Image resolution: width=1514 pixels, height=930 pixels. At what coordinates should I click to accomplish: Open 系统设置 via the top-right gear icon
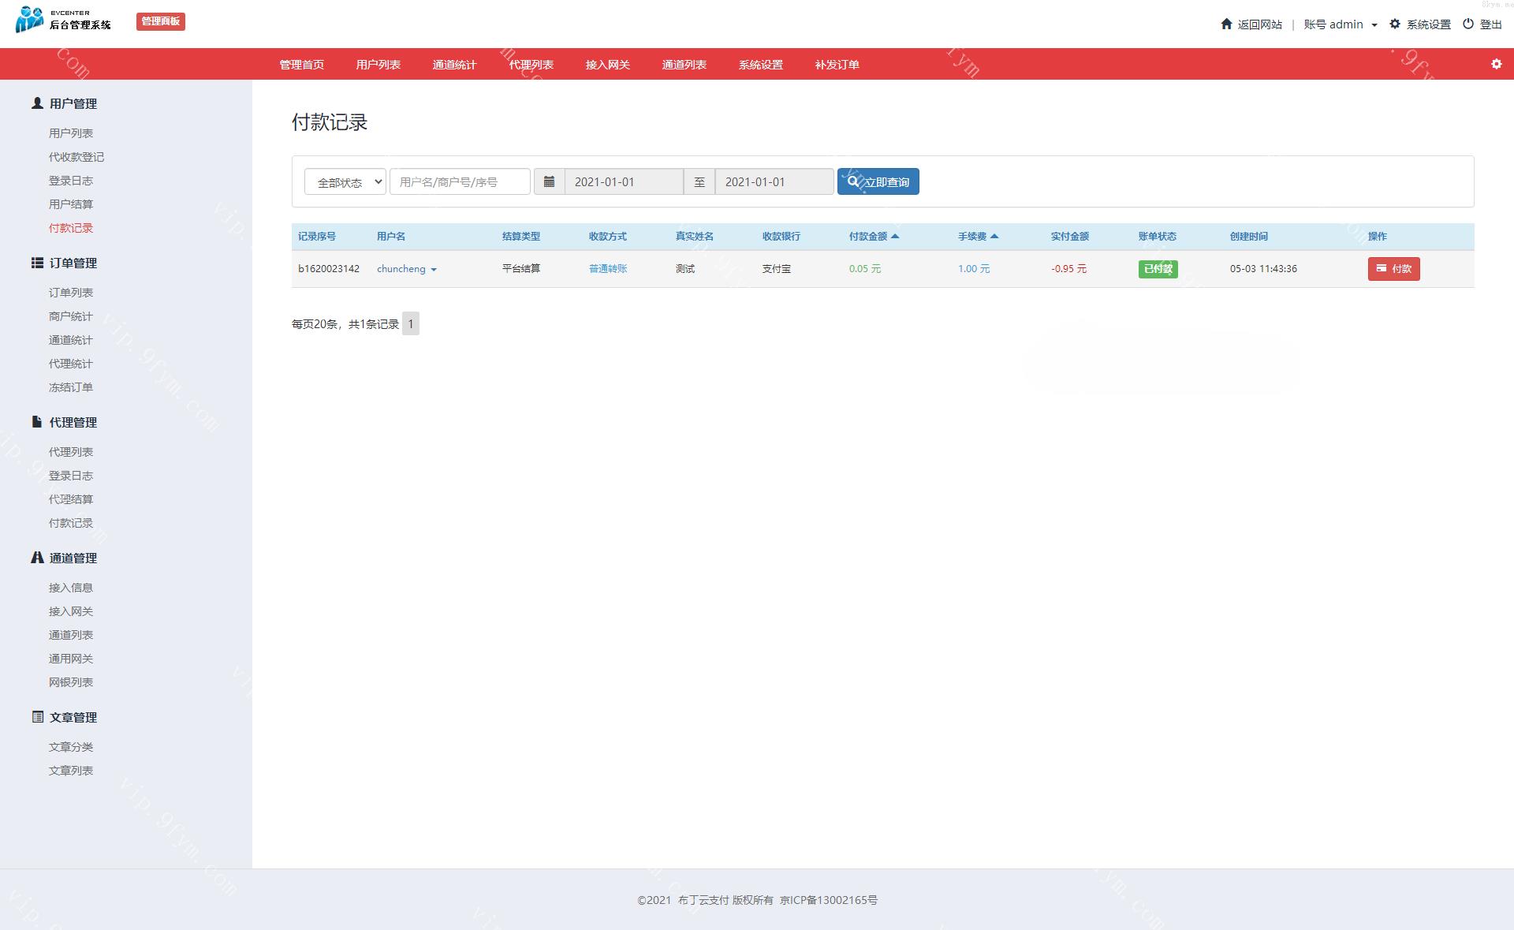coord(1395,24)
